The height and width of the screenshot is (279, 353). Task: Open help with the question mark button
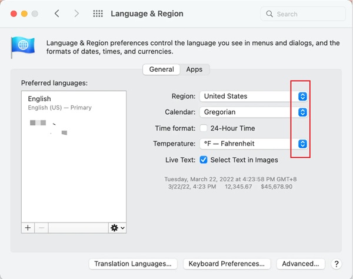[x=337, y=264]
